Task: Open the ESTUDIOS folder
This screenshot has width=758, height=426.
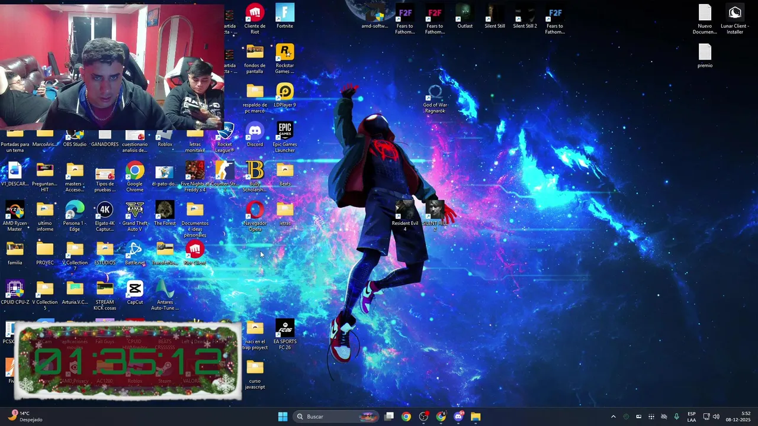Action: 105,253
